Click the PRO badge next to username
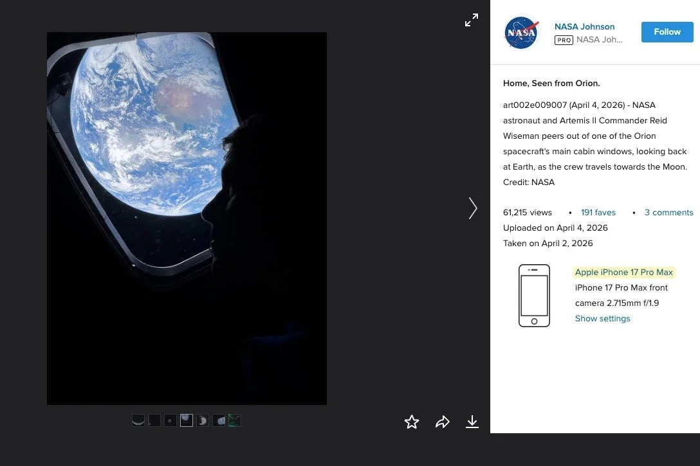The image size is (700, 466). [564, 40]
